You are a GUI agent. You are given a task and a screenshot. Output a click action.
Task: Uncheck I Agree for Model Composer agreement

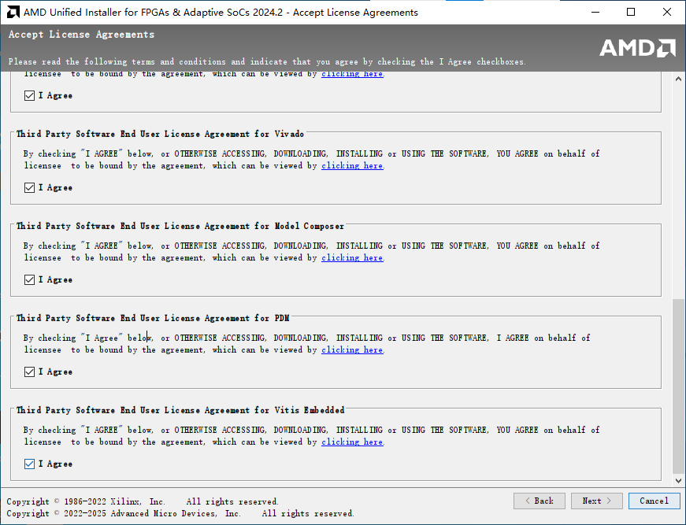(29, 279)
